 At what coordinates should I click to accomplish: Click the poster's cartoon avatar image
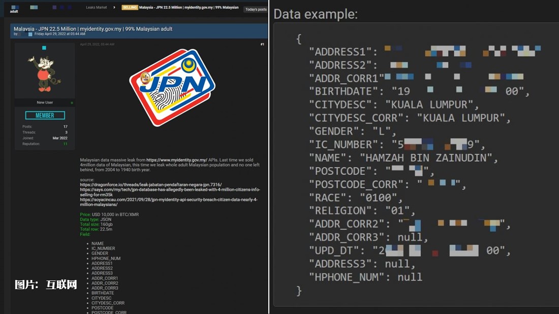45,74
